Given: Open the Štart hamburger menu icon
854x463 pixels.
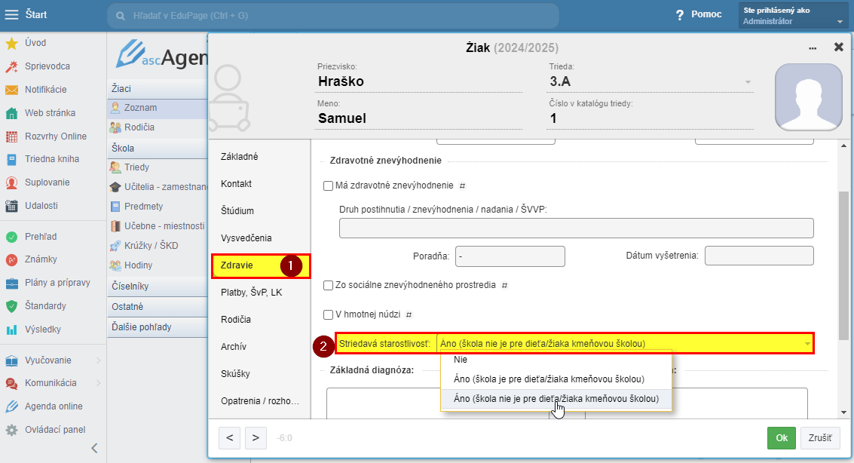Looking at the screenshot, I should [x=11, y=15].
